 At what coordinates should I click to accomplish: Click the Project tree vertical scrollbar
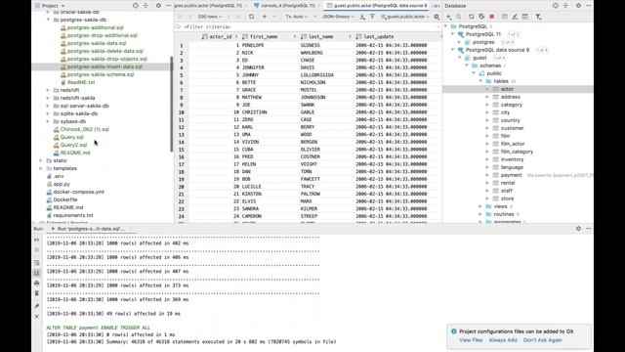[172, 104]
